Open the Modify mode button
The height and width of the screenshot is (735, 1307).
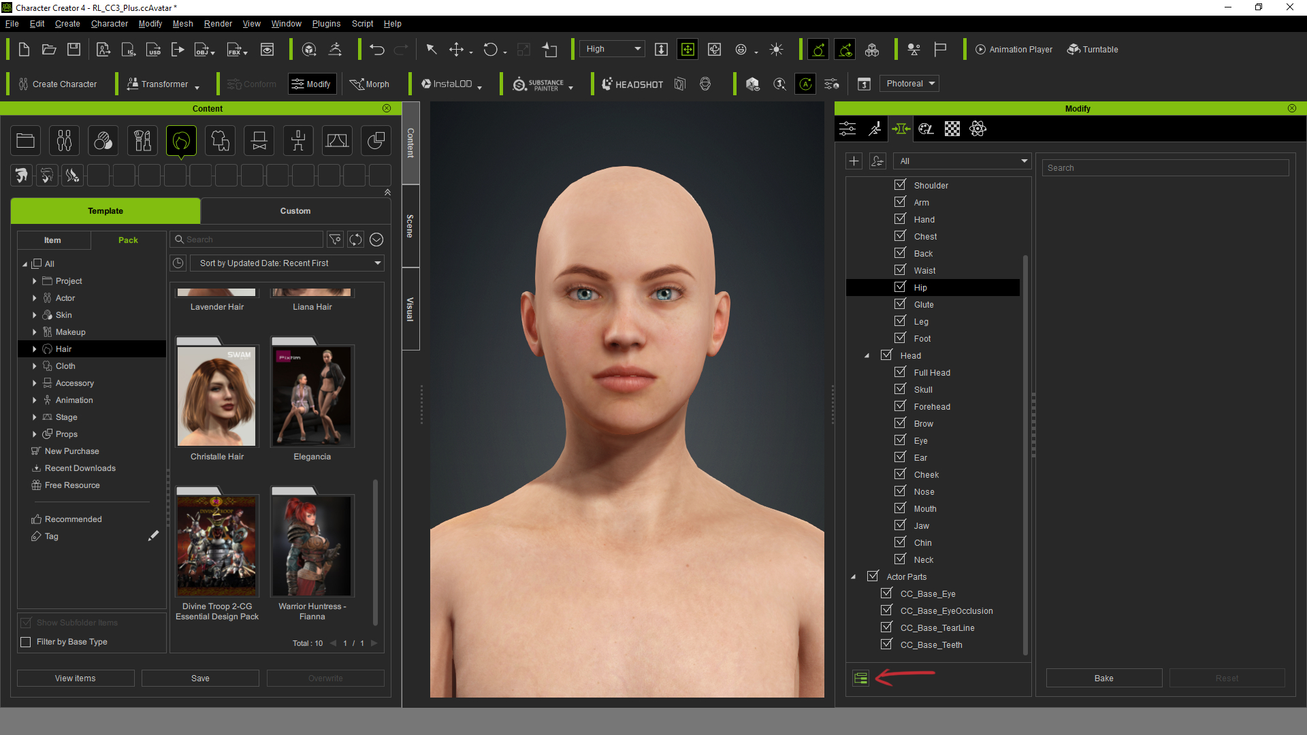[312, 84]
